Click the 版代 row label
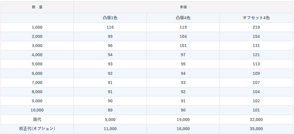The width and height of the screenshot is (294, 134). [37, 120]
